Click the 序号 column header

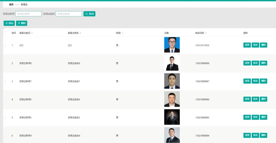(x=14, y=33)
